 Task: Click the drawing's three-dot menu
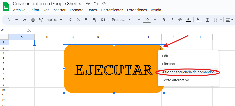coord(160,48)
